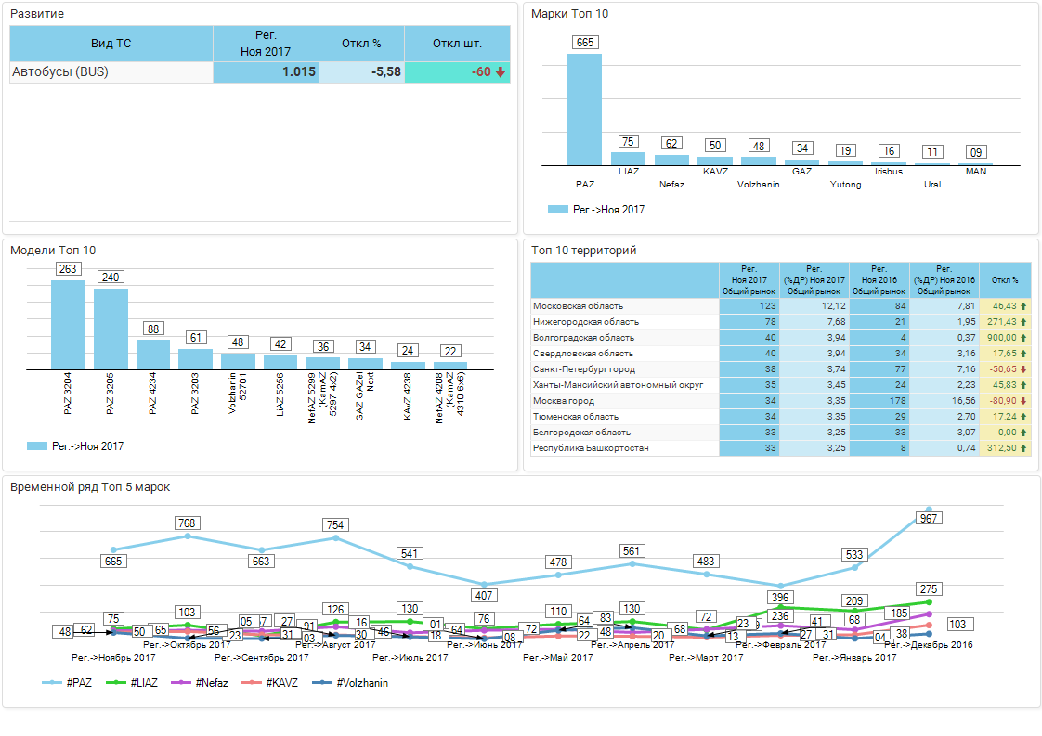
Task: Click the LiAZ 5256 bar labeled 42
Action: [x=280, y=363]
